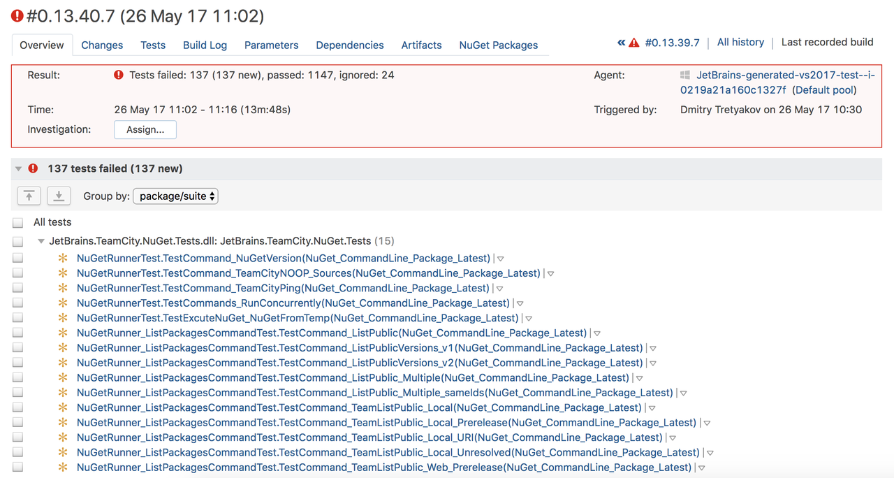This screenshot has height=478, width=894.
Task: Tick checkbox for TestCommand_TeamCityPing test
Action: [17, 288]
